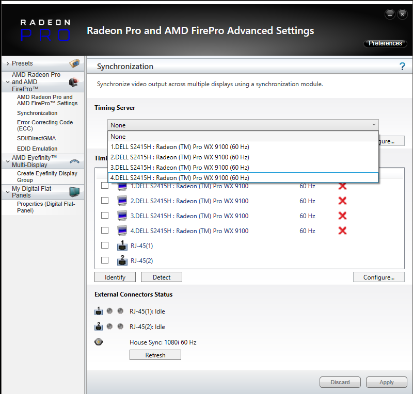The width and height of the screenshot is (413, 394).
Task: Click the Radeon Pro logo
Action: [x=45, y=30]
